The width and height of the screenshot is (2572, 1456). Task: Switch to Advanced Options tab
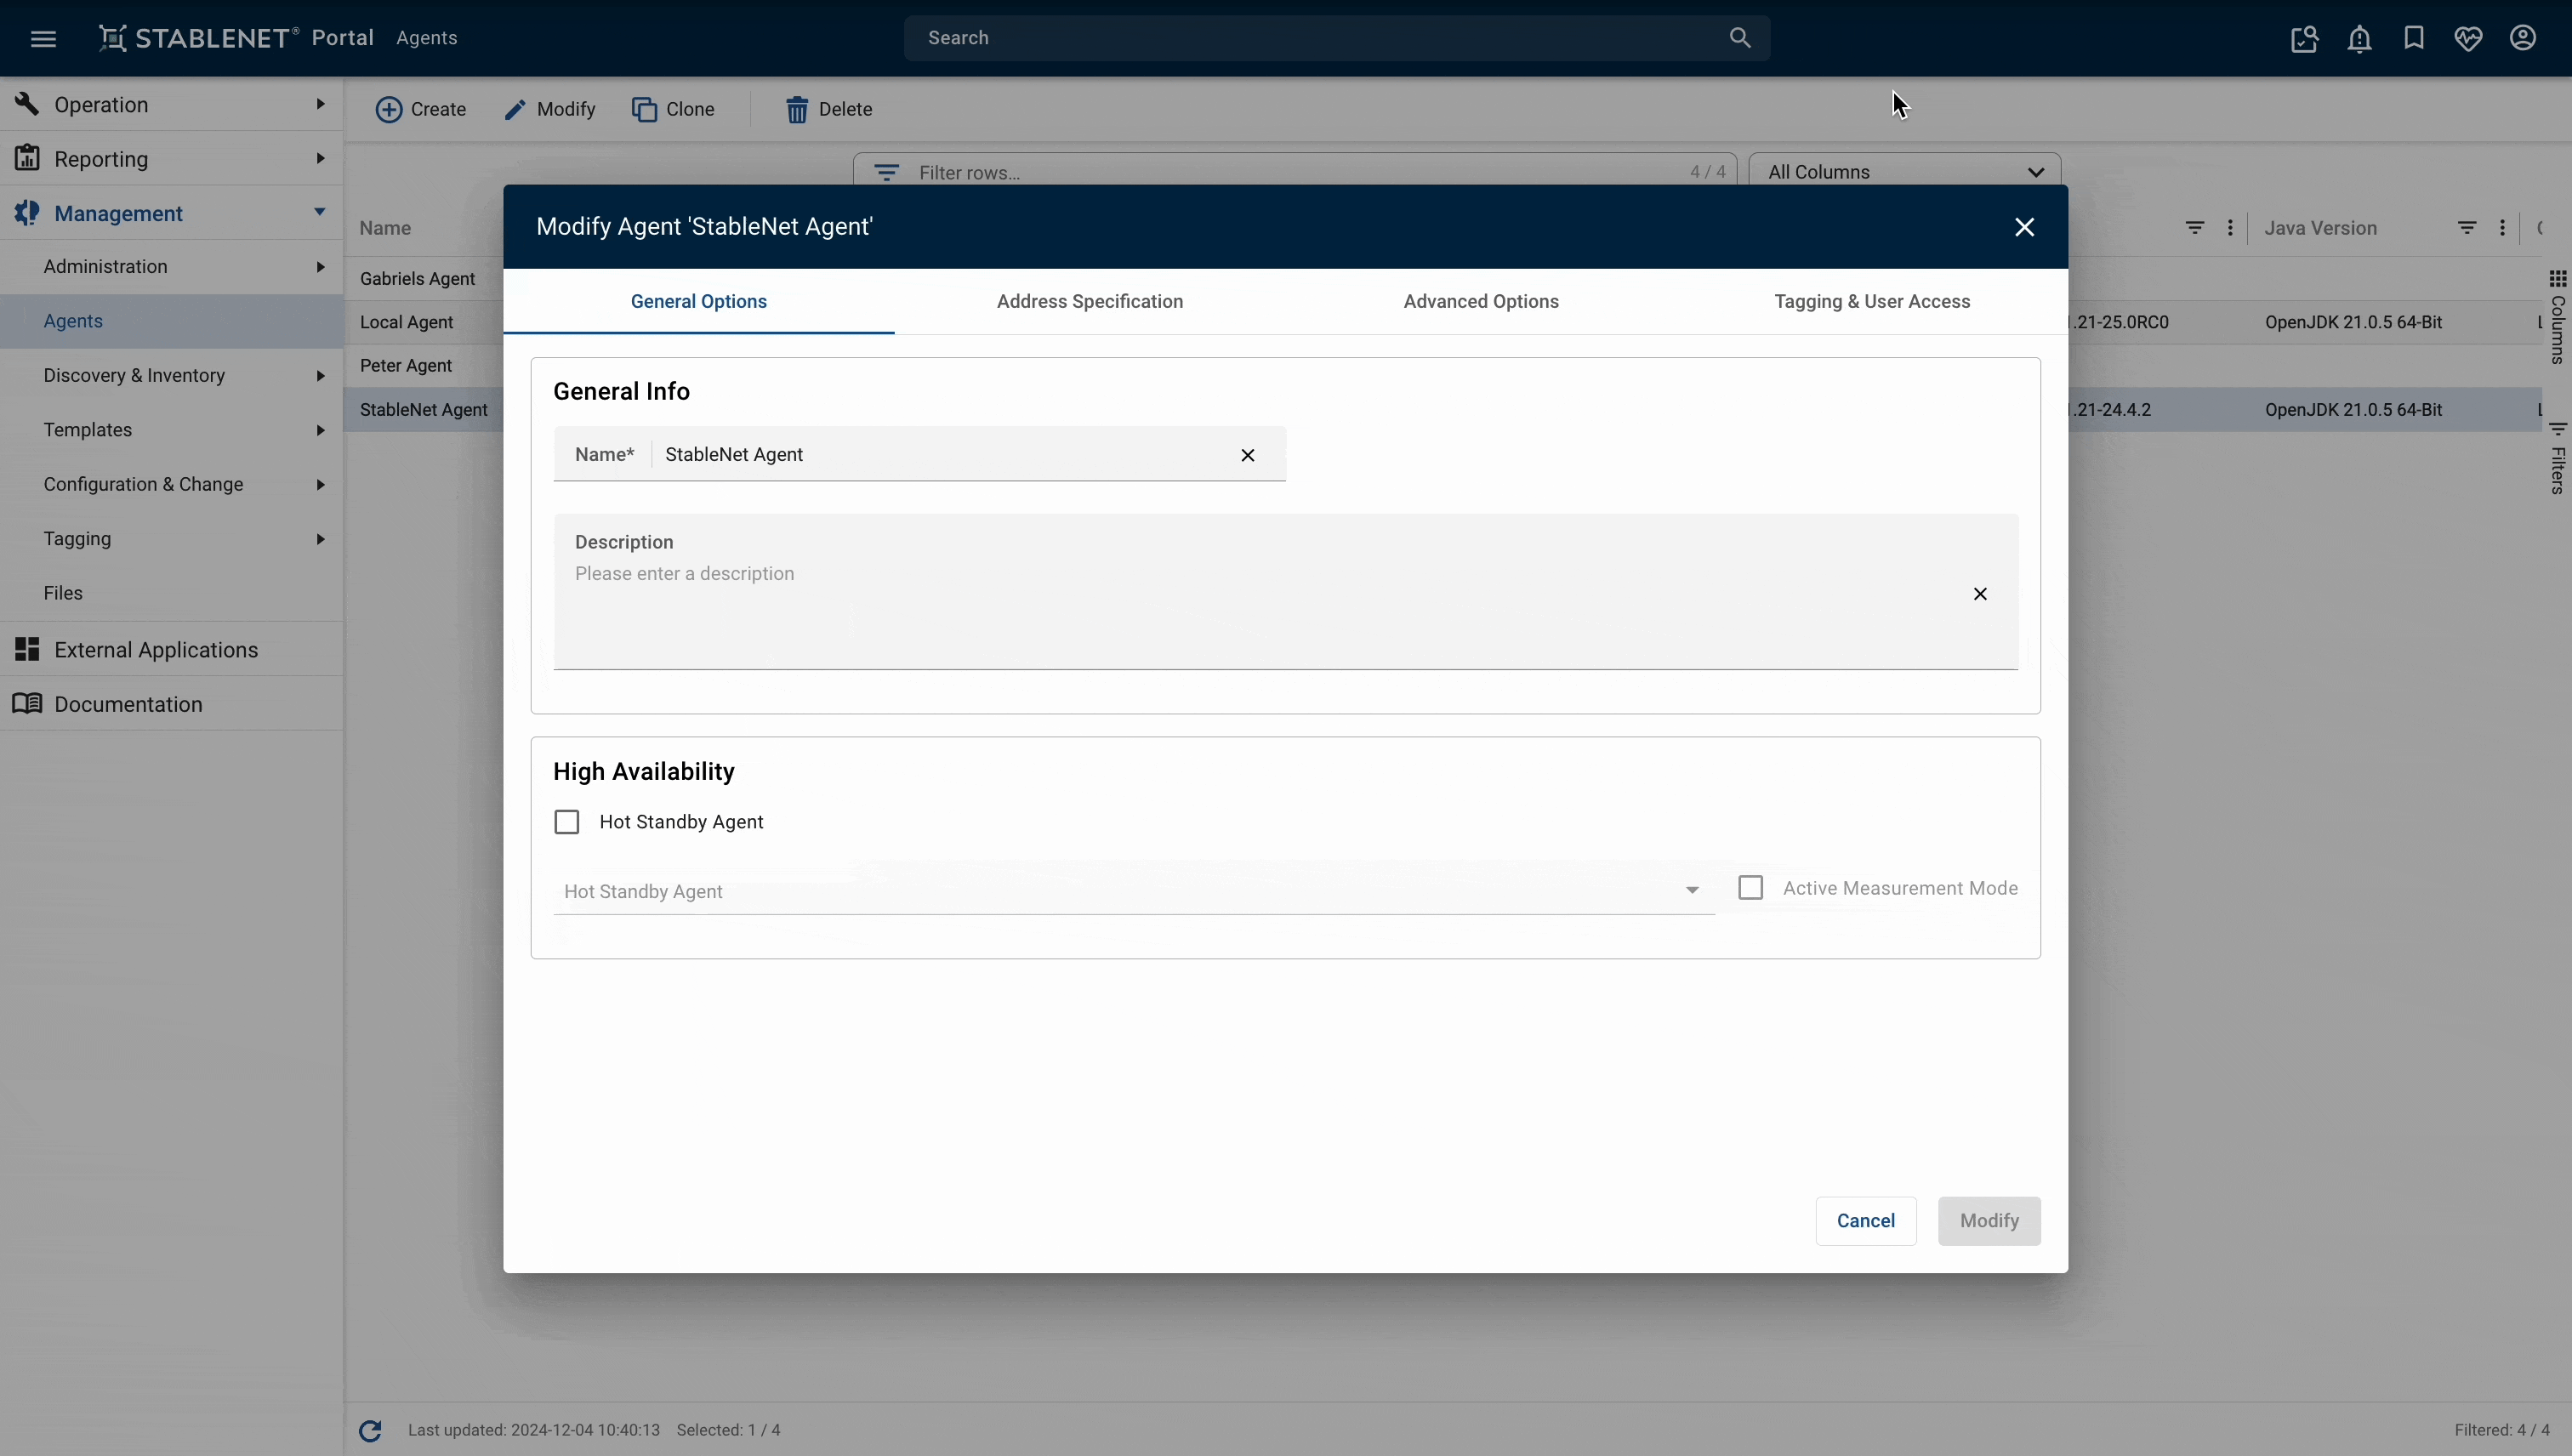tap(1481, 301)
